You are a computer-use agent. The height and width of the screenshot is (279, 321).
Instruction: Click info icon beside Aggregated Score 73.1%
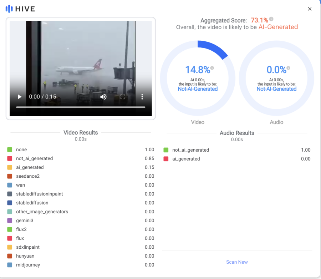(x=271, y=19)
